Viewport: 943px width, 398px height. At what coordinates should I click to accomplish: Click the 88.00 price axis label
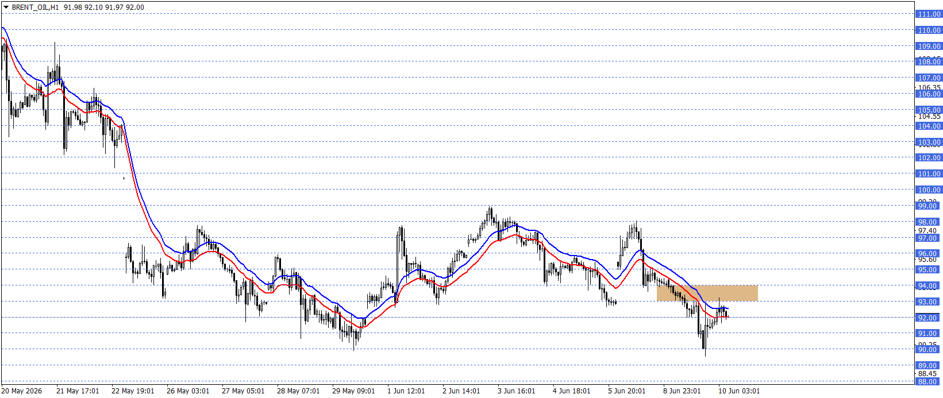tap(929, 381)
